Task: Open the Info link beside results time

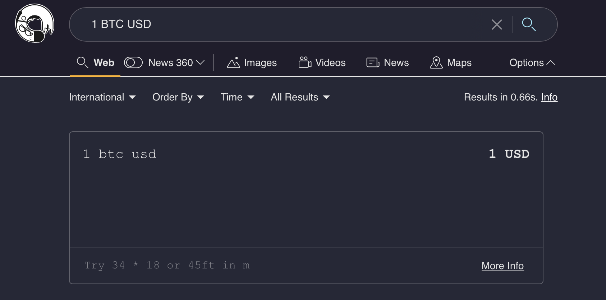Action: click(x=549, y=97)
